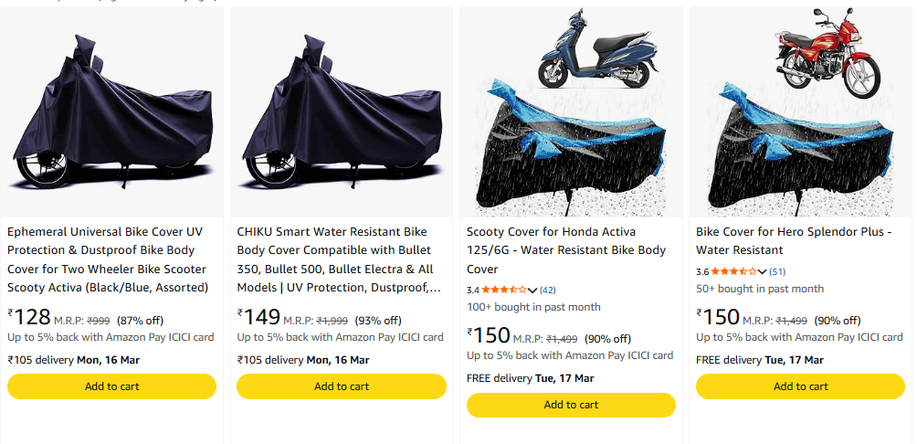Add Hero Splendor Bike Cover to cart

(x=801, y=386)
